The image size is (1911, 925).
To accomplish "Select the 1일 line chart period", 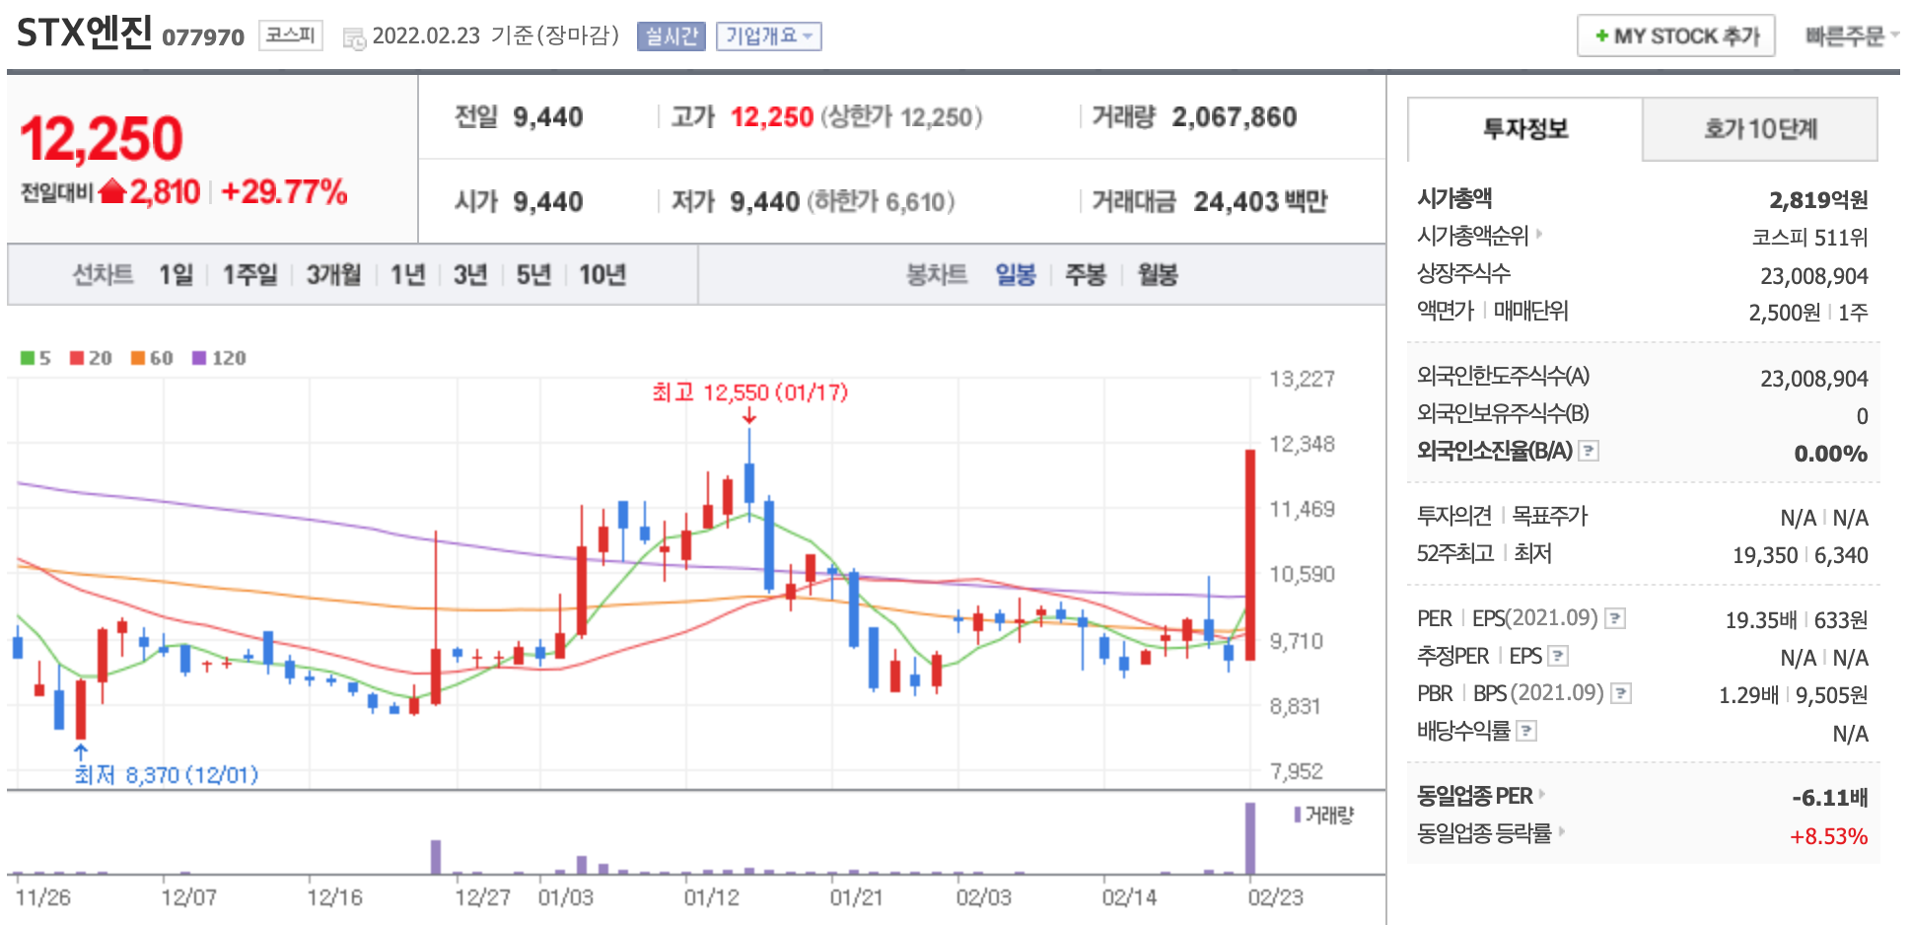I will click(177, 274).
